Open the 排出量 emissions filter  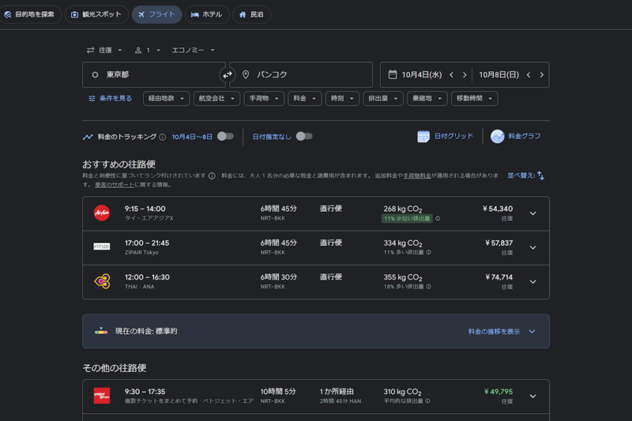pos(383,98)
